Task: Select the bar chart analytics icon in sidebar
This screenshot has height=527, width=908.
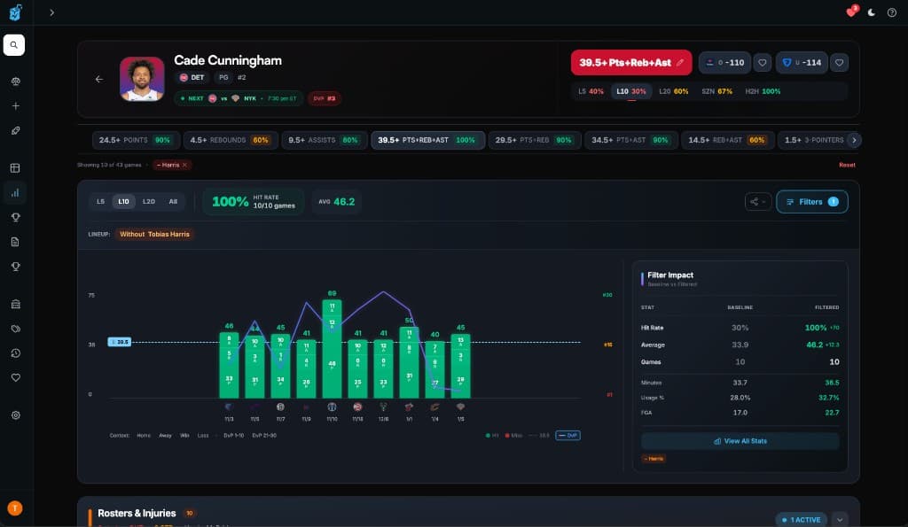Action: (x=13, y=192)
